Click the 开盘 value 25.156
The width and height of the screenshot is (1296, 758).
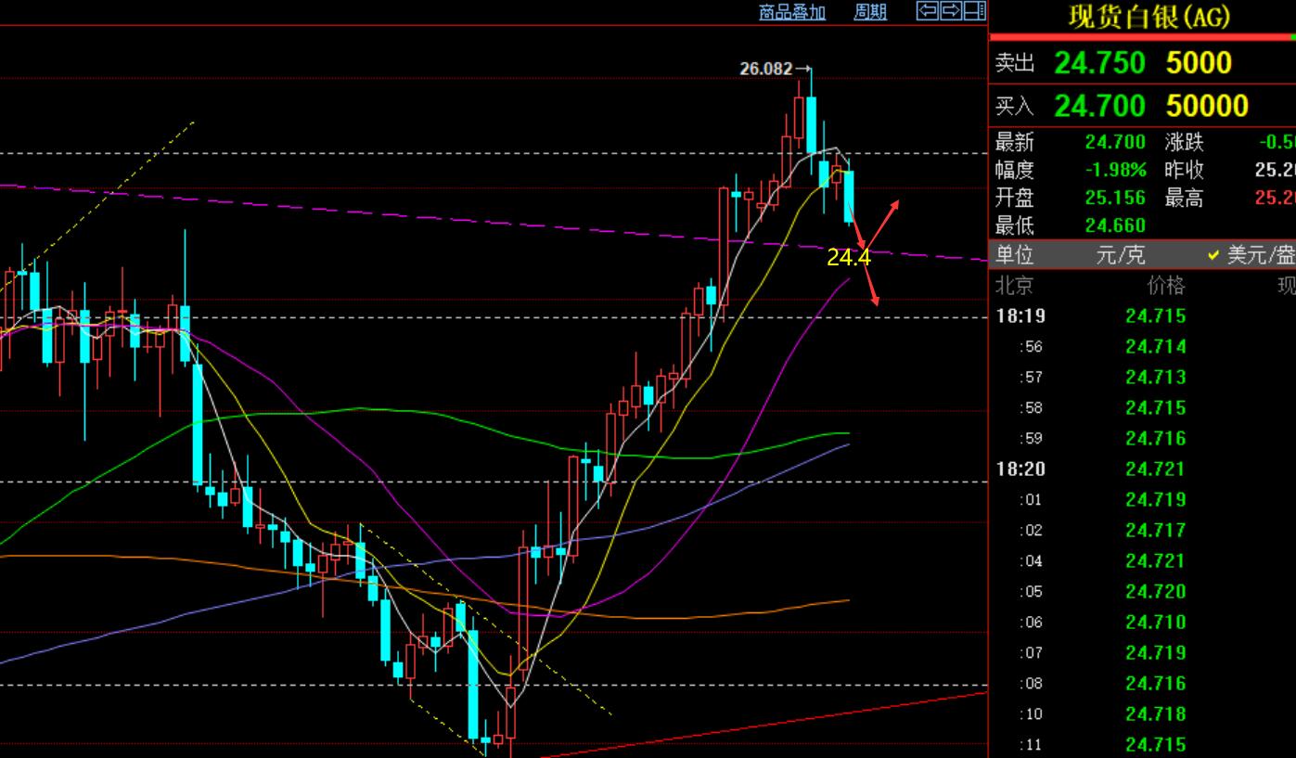pyautogui.click(x=1115, y=198)
